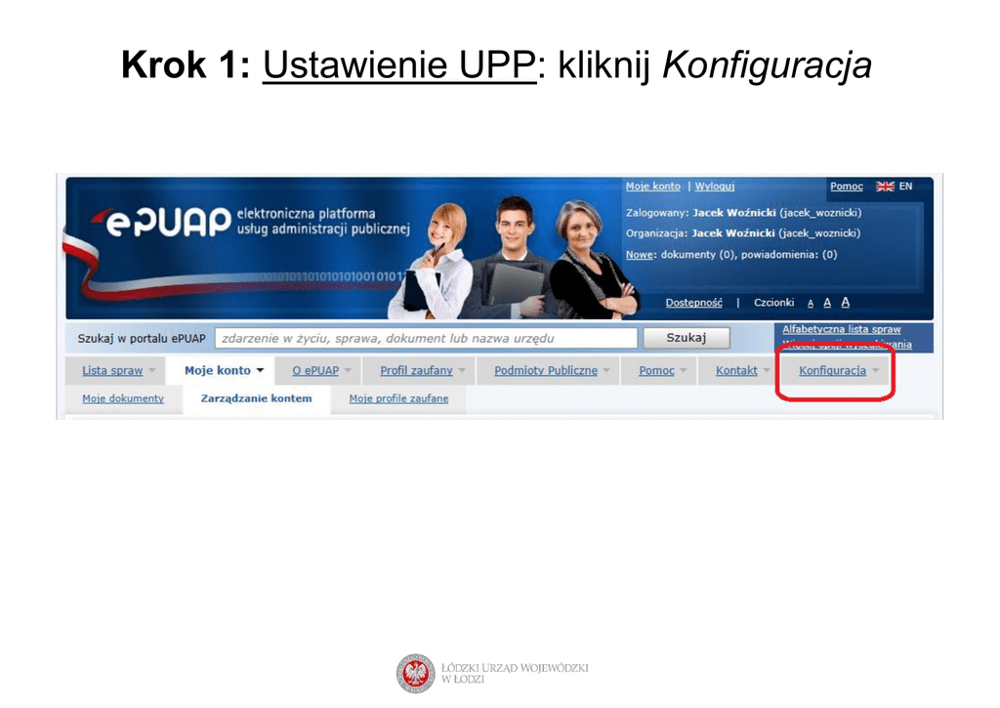Select the smallest font size A

(x=811, y=304)
